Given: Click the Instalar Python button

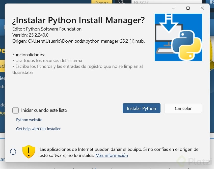Looking at the screenshot, I should 141,108.
